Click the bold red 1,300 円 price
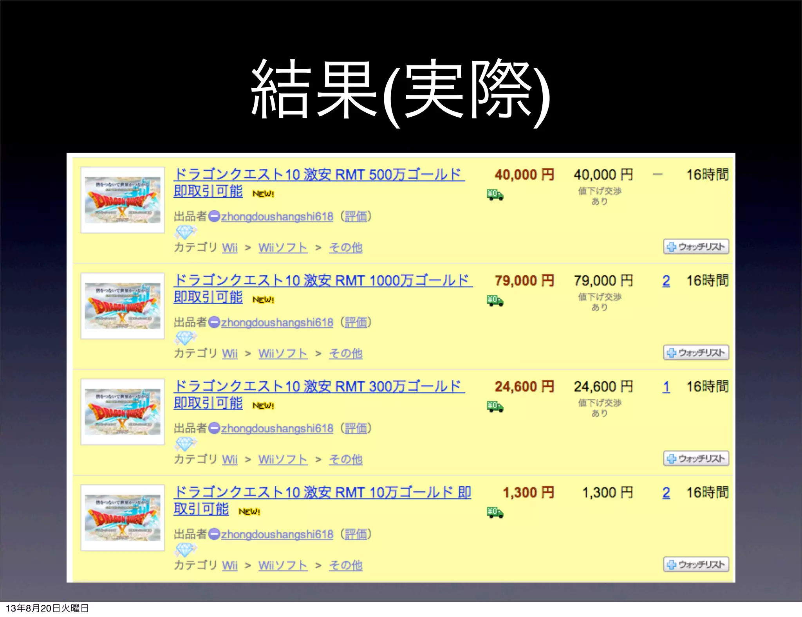This screenshot has height=617, width=802. pyautogui.click(x=529, y=493)
